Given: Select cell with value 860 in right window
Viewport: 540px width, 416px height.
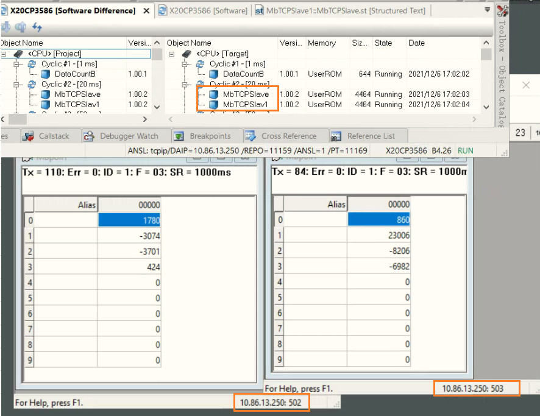Looking at the screenshot, I should pyautogui.click(x=378, y=219).
